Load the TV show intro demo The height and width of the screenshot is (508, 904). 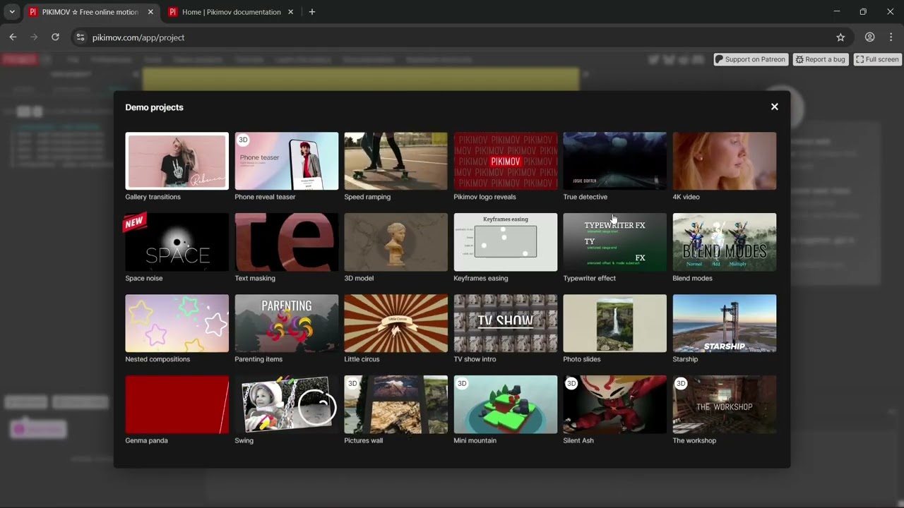(x=505, y=323)
